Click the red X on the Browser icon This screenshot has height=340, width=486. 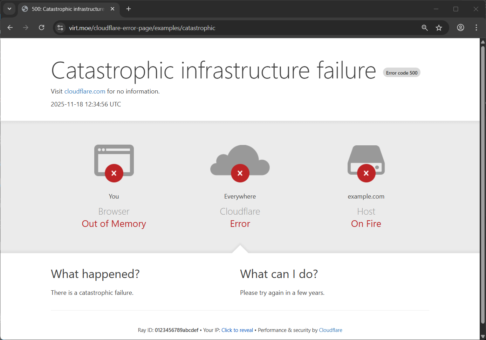coord(114,173)
